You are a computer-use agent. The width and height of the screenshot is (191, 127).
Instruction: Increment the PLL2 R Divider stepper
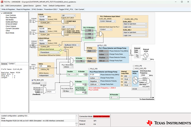click(x=86, y=74)
